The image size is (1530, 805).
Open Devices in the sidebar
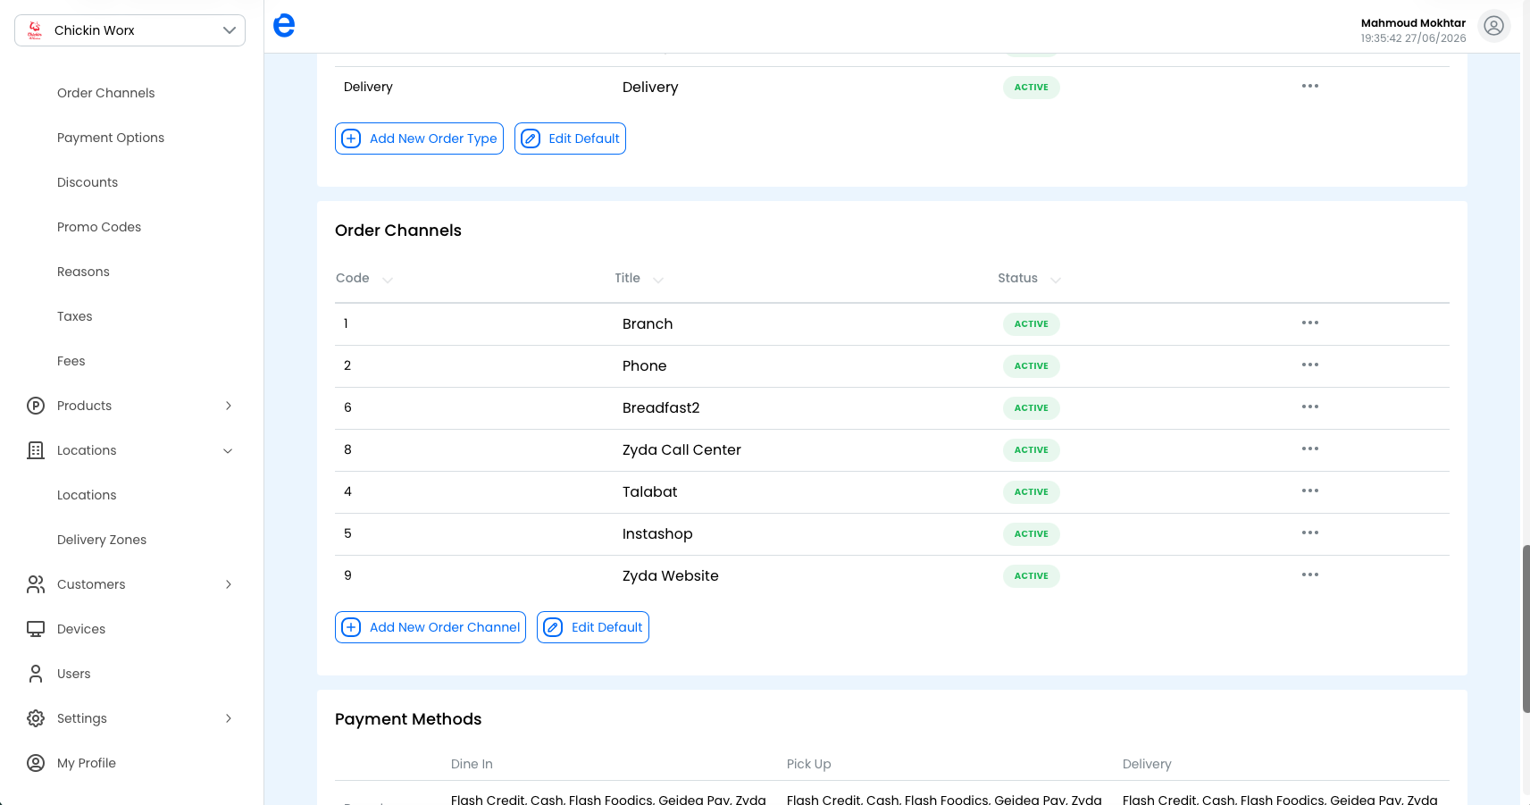(x=81, y=629)
